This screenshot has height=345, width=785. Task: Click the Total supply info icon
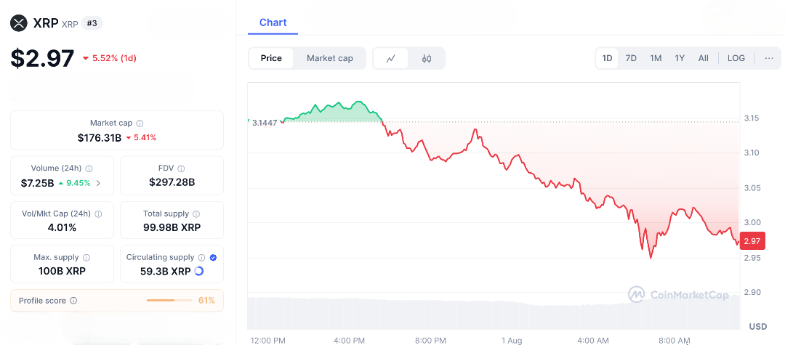196,214
